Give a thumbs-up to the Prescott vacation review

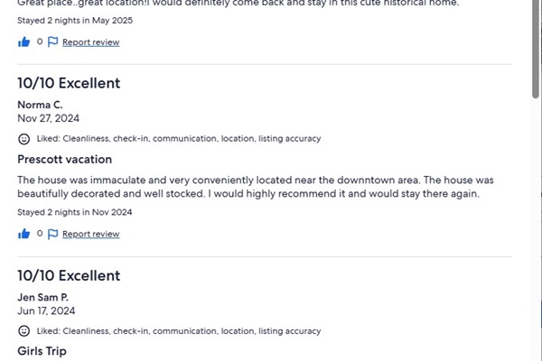coord(23,234)
